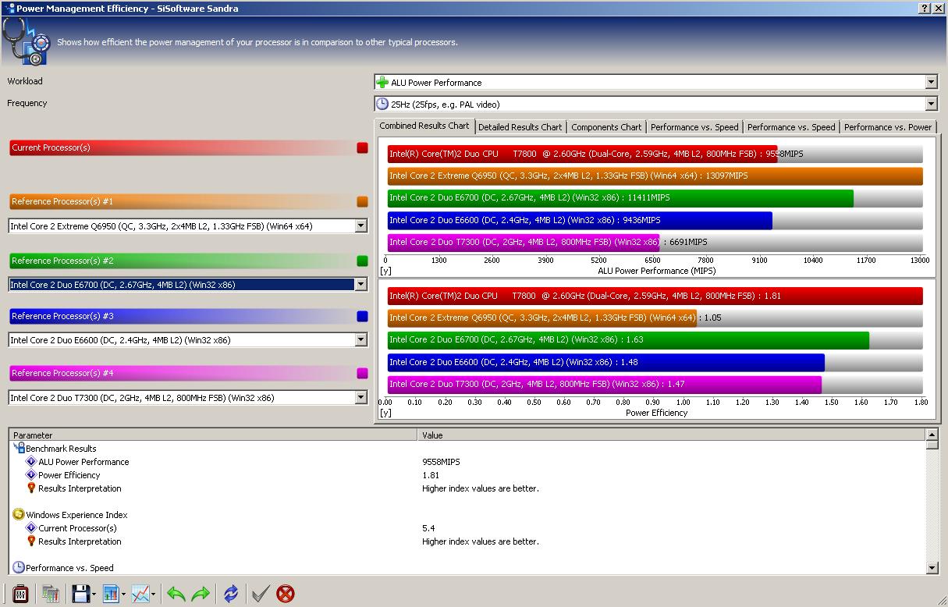Click the Power Efficiency 1.81 value cell

click(431, 475)
